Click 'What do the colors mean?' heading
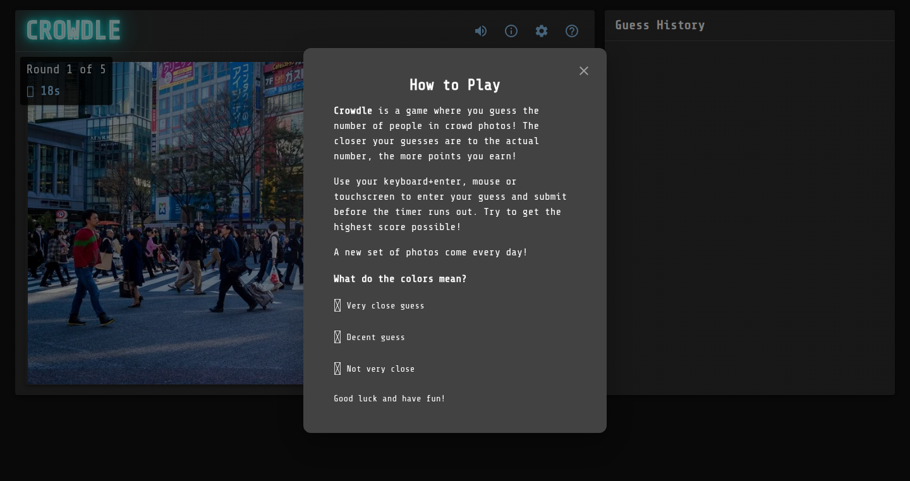 click(x=400, y=279)
